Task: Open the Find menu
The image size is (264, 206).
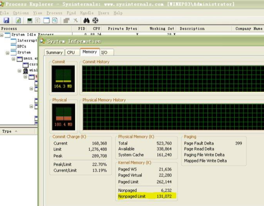Action: [x=71, y=13]
